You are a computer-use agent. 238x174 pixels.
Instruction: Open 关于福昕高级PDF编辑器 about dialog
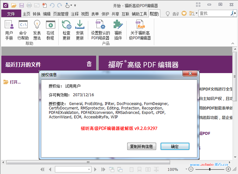pyautogui.click(x=140, y=30)
